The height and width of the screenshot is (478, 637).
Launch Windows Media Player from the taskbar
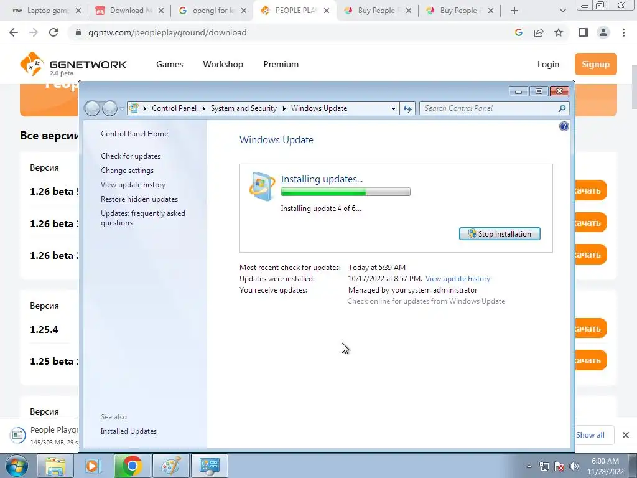(93, 466)
